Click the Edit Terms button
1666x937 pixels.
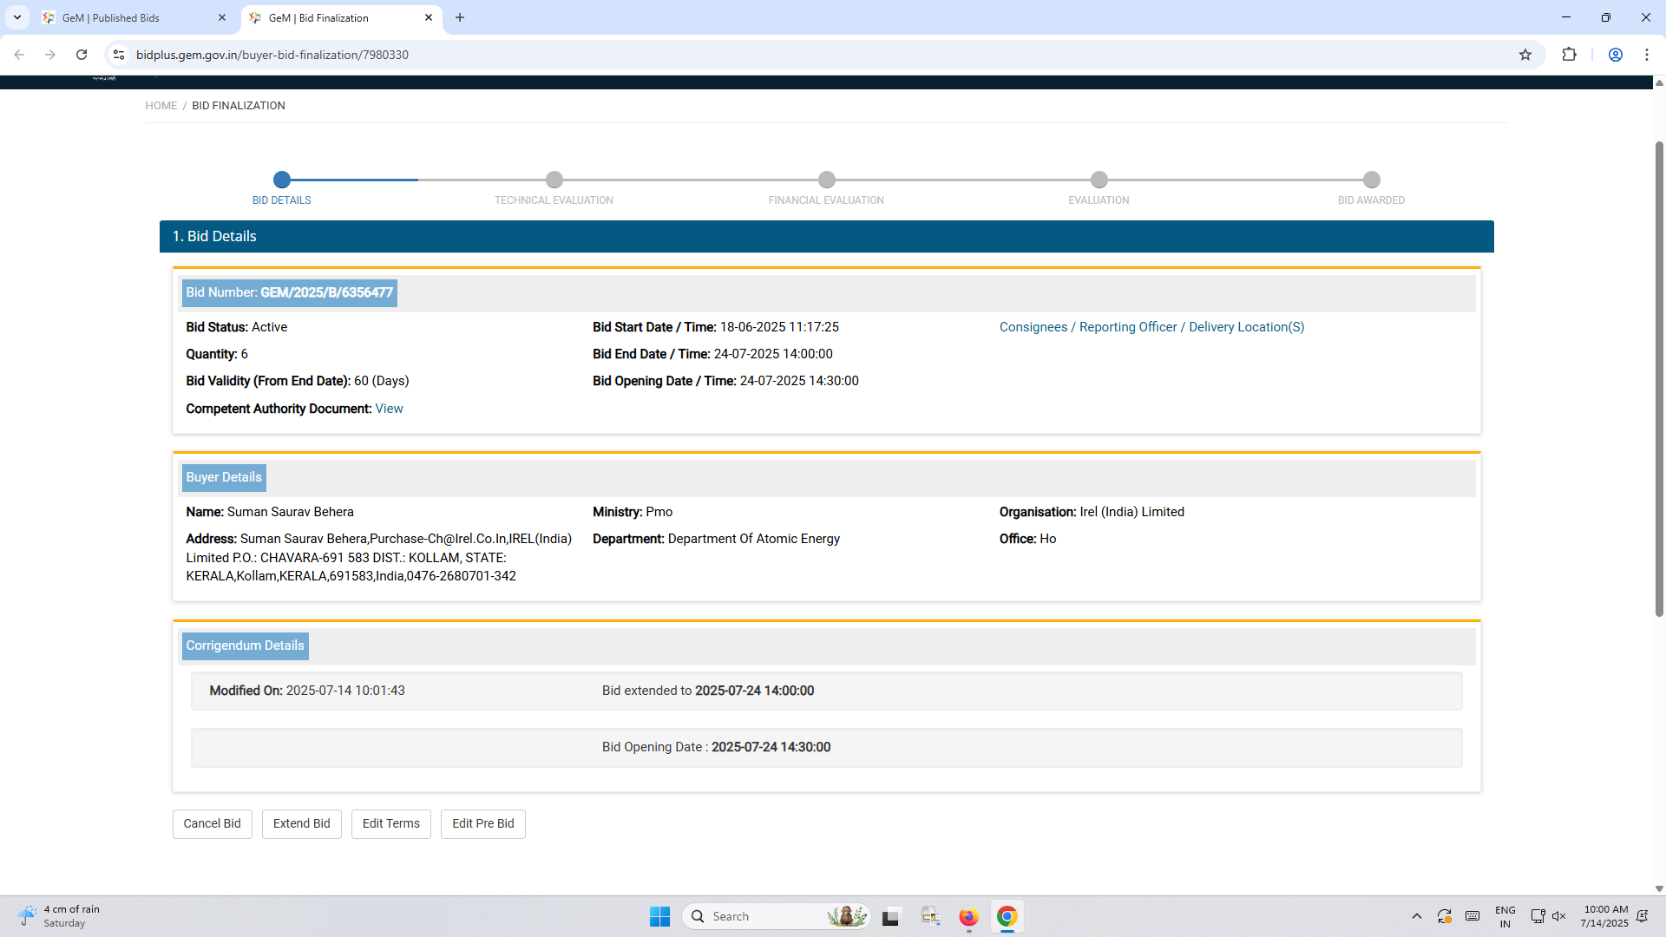pyautogui.click(x=391, y=823)
